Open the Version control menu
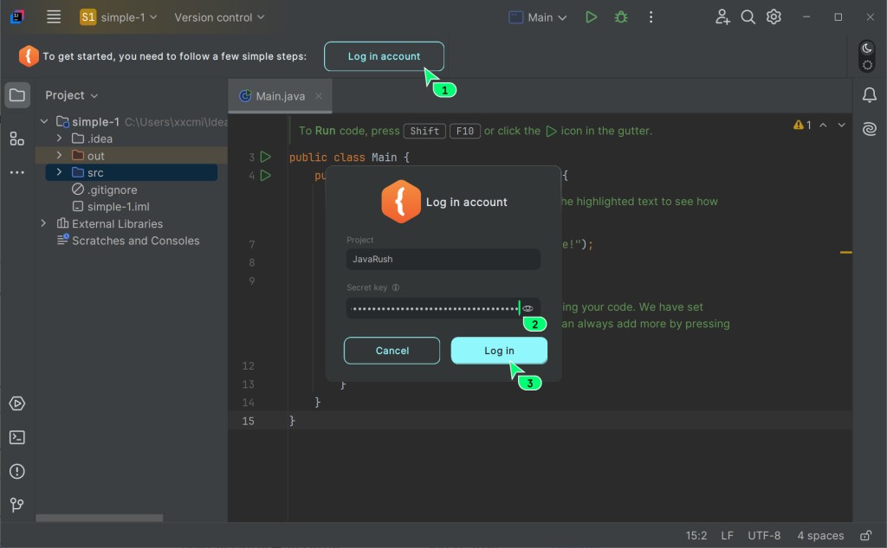The width and height of the screenshot is (887, 548). [220, 17]
